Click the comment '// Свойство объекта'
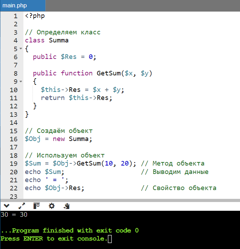Image resolution: width=240 pixels, height=249 pixels. (x=179, y=188)
